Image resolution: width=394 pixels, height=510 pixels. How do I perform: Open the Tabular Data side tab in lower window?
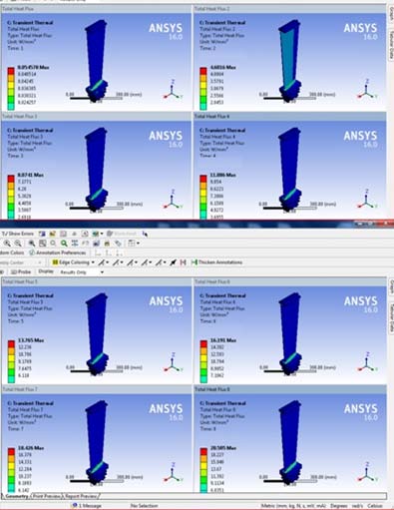(x=391, y=318)
